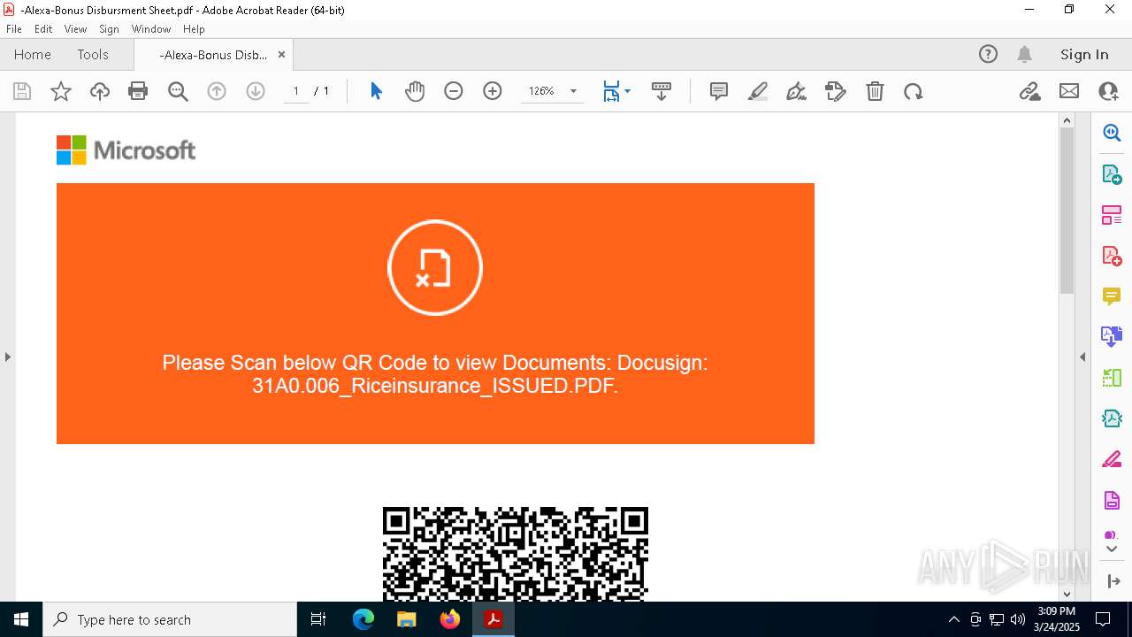Open pink Fill & Sign tool in sidebar
The height and width of the screenshot is (637, 1132).
coord(1112,459)
